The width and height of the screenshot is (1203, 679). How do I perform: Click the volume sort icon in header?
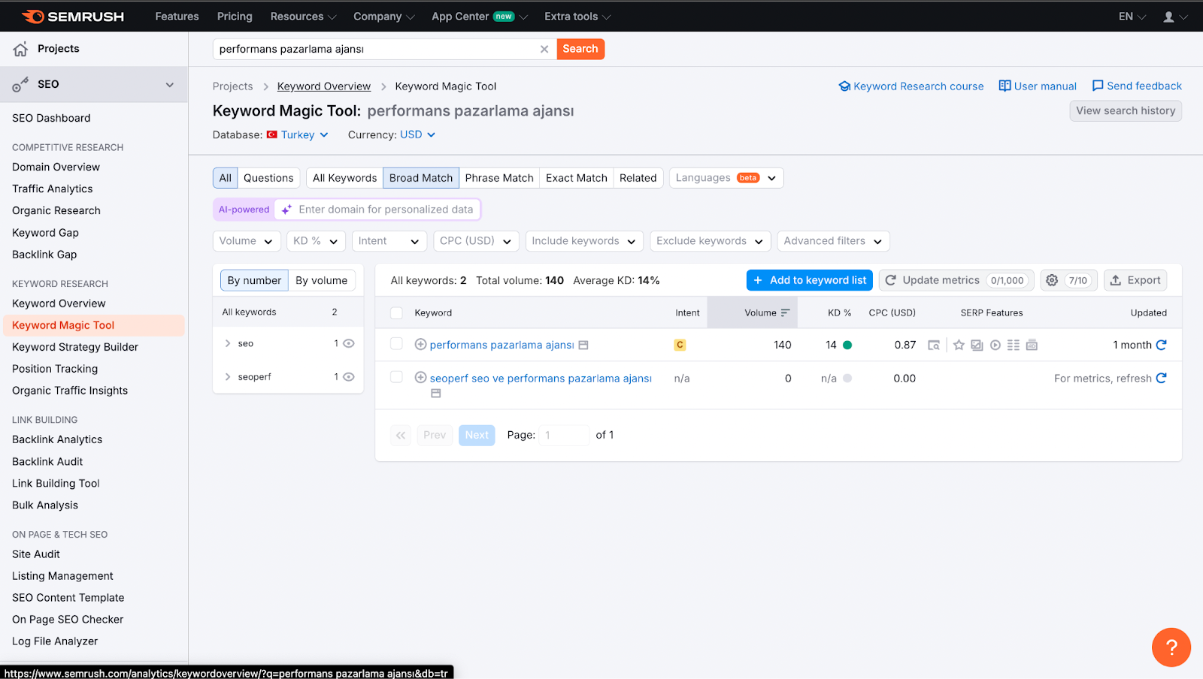click(x=786, y=313)
